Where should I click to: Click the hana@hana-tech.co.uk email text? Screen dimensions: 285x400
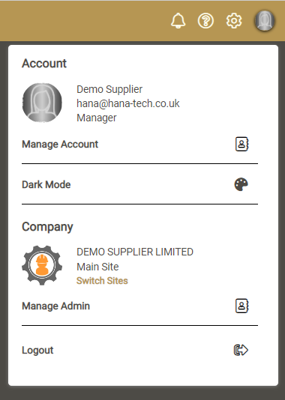(x=128, y=103)
